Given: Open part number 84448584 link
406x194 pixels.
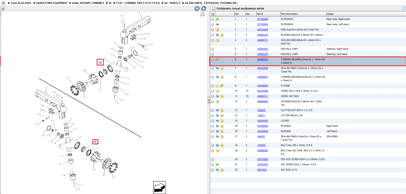Looking at the screenshot, I should pos(262,86).
